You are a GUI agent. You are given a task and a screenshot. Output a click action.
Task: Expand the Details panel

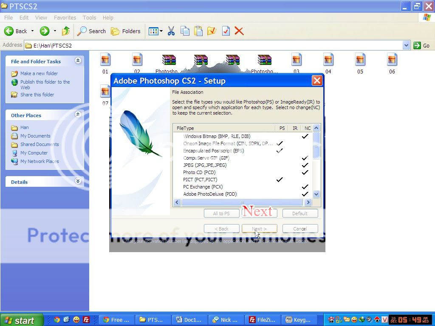78,181
